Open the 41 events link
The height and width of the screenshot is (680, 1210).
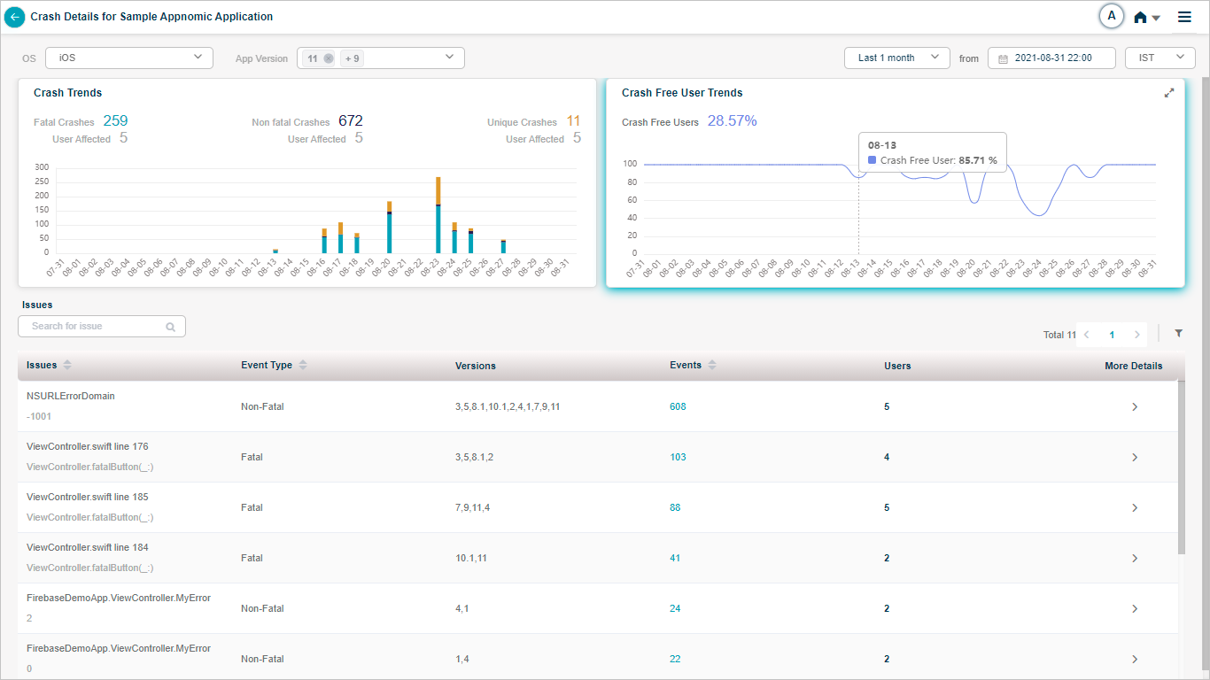coord(675,559)
